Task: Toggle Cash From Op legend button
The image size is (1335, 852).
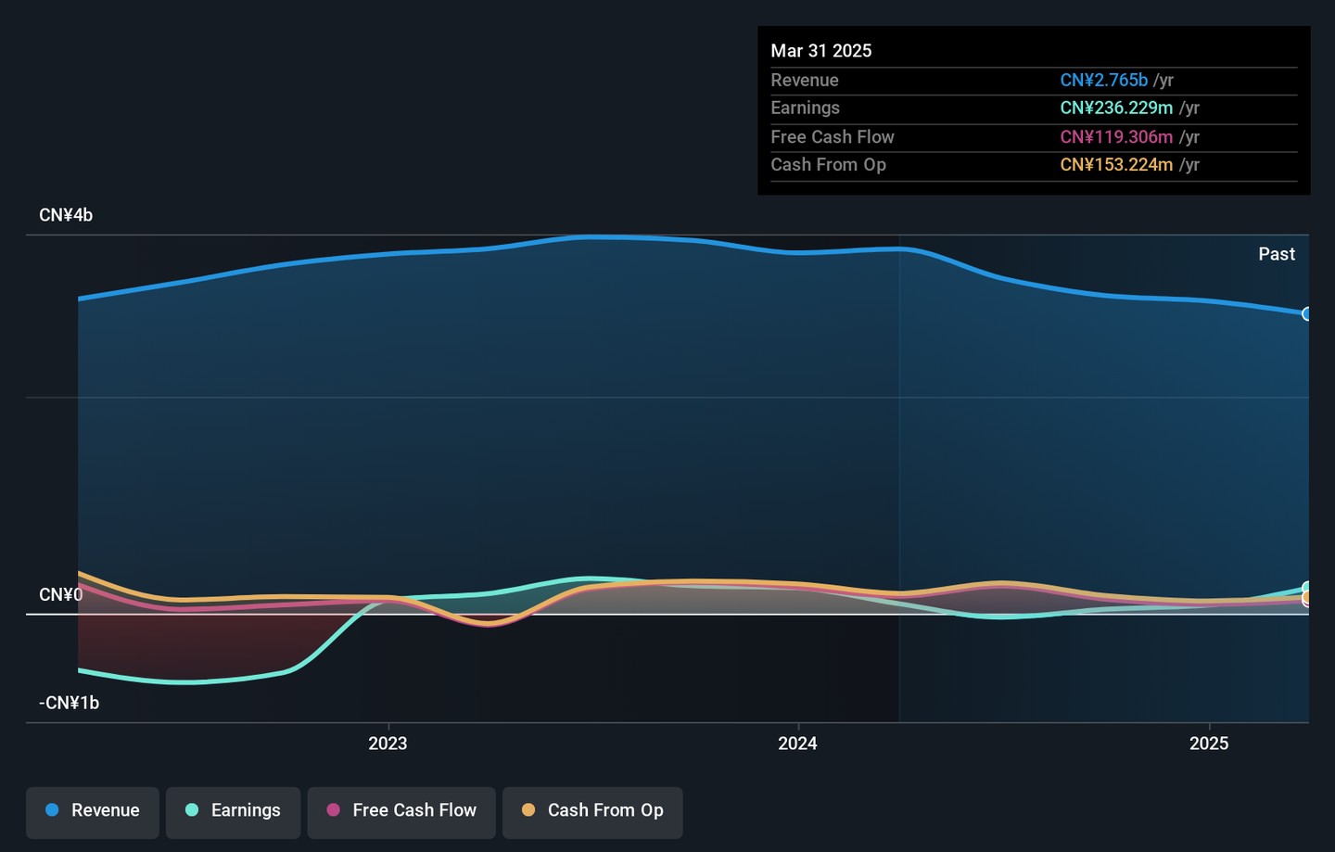Action: [x=592, y=811]
